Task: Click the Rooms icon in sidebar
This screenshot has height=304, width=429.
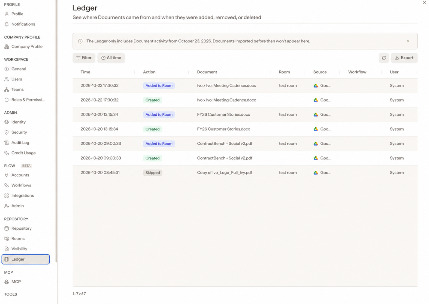Action: pos(6,239)
